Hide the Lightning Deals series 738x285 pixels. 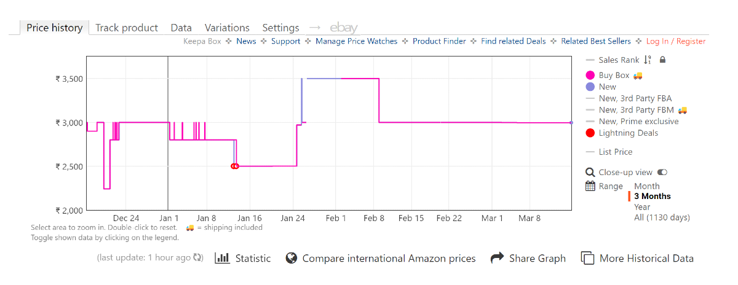click(628, 133)
